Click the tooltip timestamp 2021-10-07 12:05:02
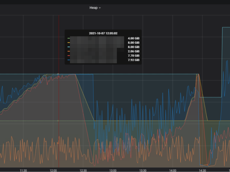 coord(103,33)
